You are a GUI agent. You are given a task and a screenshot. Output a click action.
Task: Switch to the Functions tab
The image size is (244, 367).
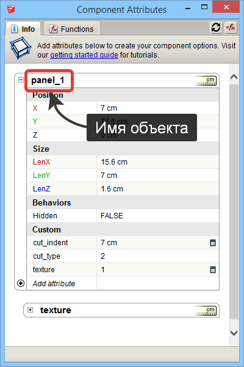tap(72, 29)
